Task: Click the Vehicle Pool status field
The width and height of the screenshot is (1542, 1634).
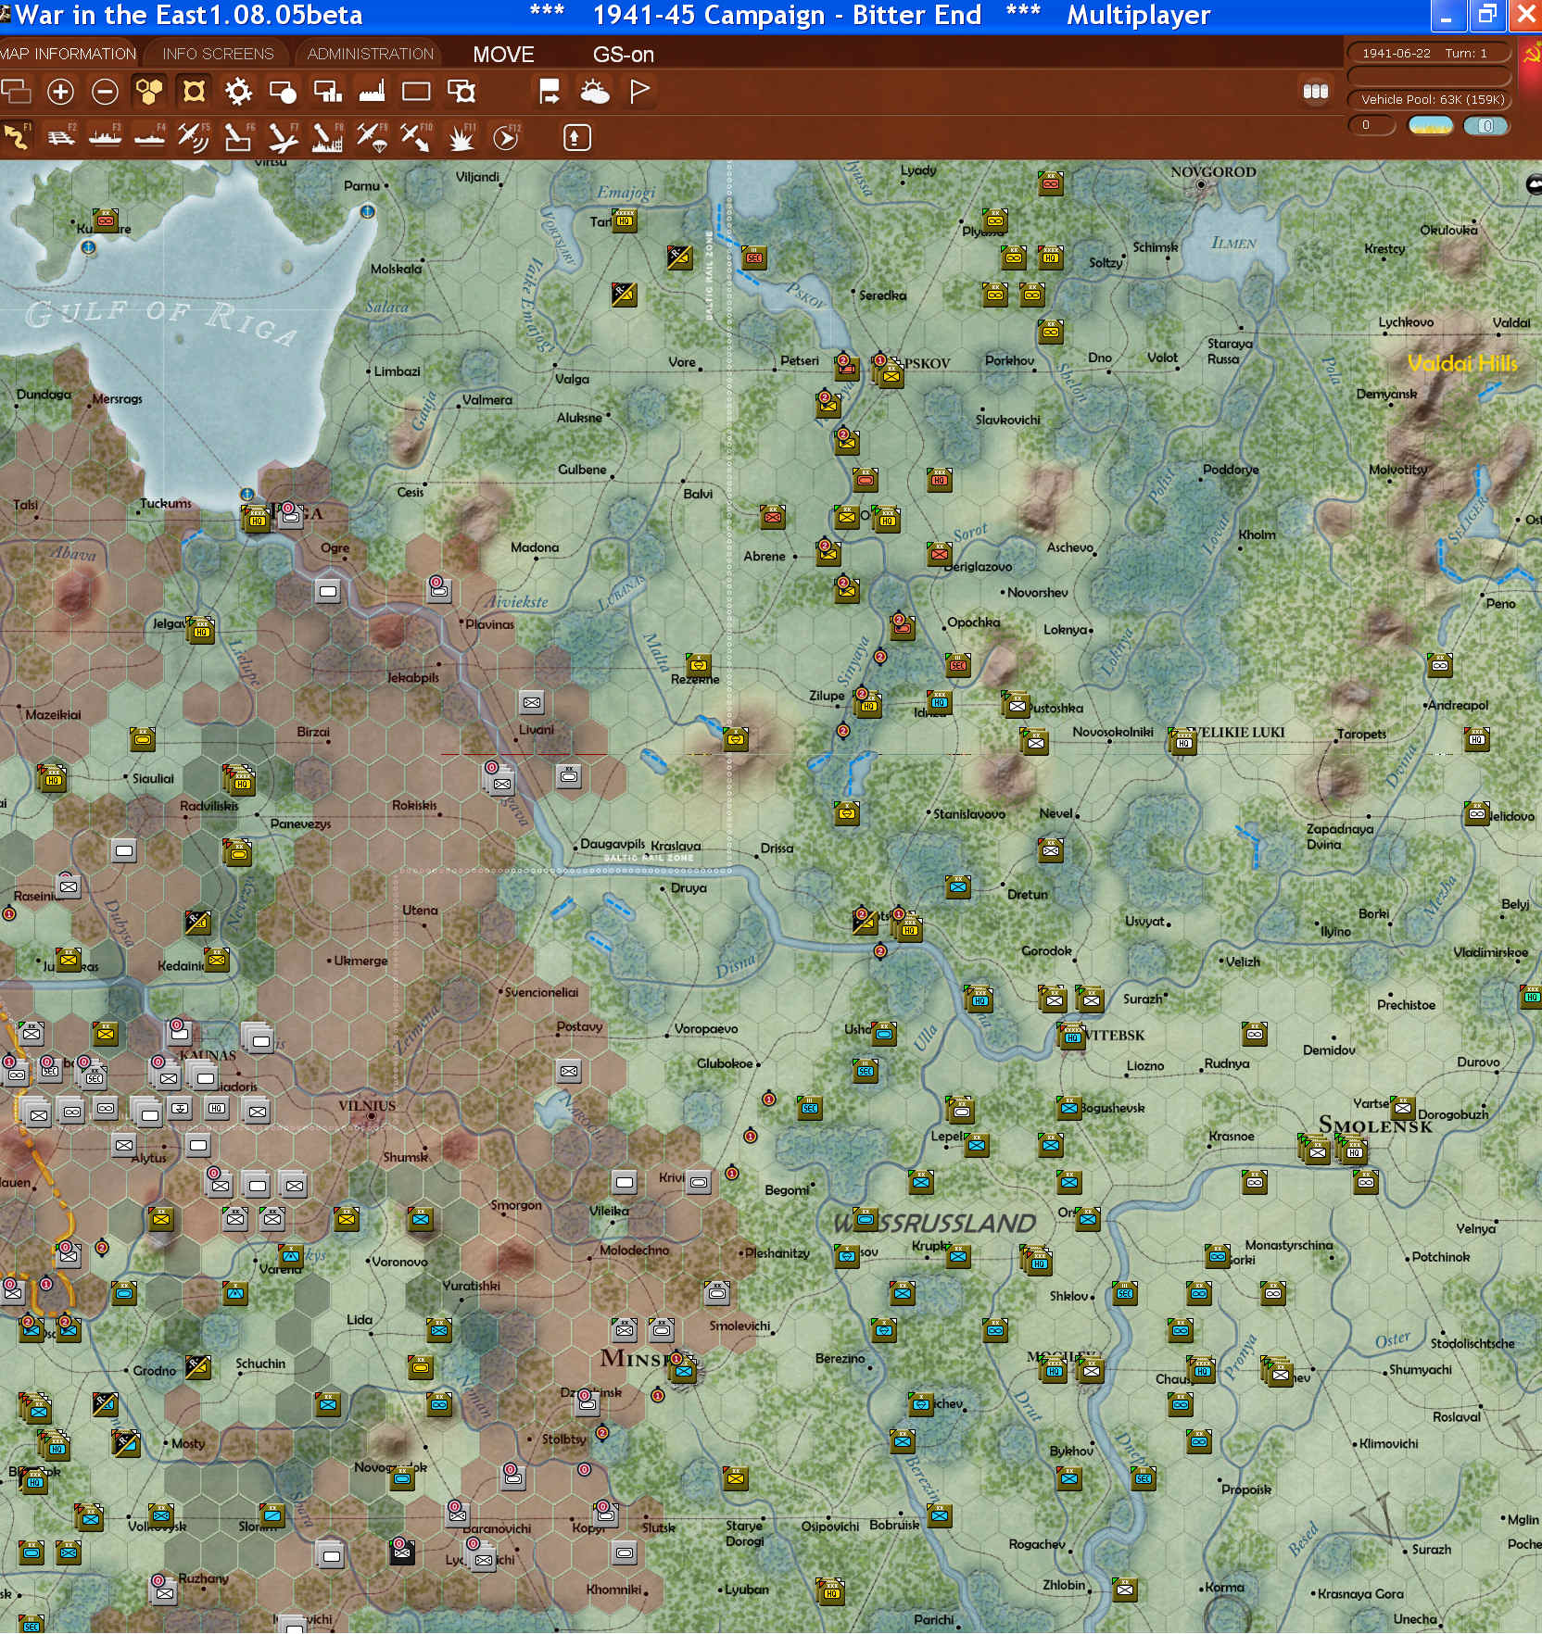Action: [x=1432, y=99]
